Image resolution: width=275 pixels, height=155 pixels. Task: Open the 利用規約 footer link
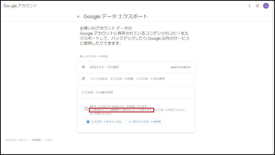[36, 140]
